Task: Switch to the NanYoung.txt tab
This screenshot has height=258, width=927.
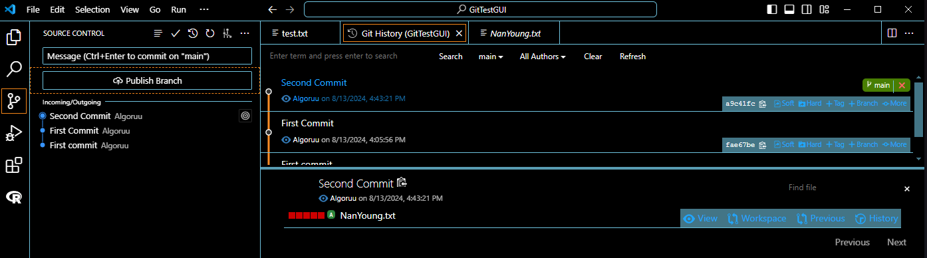Action: tap(514, 33)
